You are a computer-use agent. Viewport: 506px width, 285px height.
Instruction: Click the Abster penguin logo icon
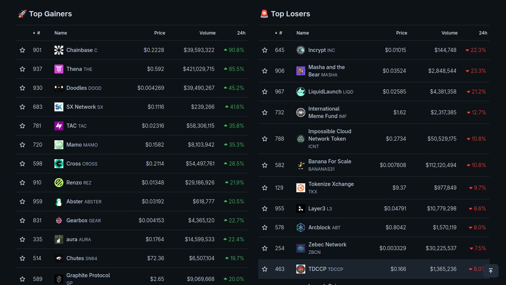59,201
